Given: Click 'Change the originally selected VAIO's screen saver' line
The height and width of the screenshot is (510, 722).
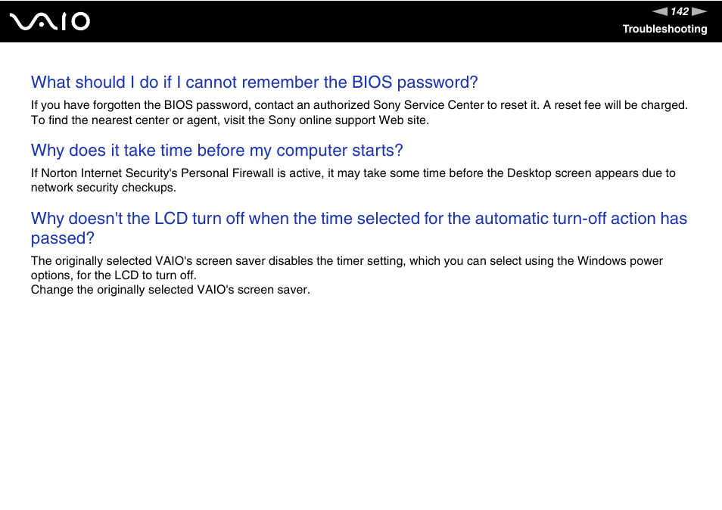Looking at the screenshot, I should (x=170, y=290).
